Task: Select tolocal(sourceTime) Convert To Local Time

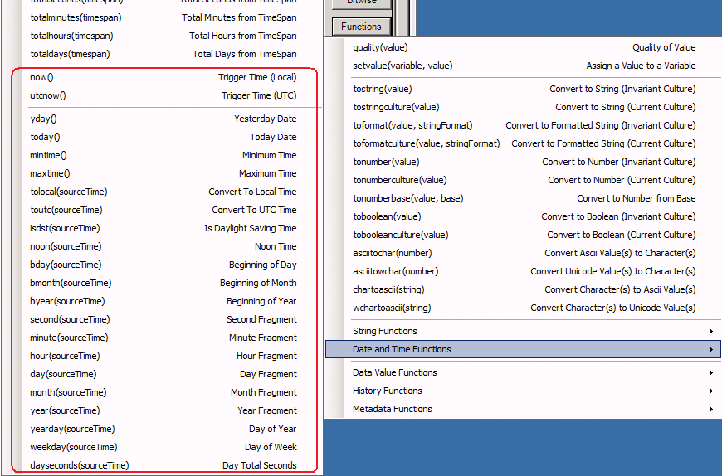Action: click(163, 192)
